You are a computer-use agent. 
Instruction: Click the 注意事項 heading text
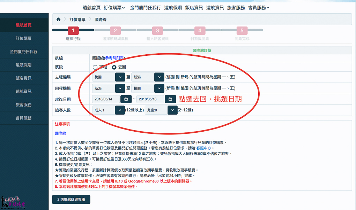(62, 124)
